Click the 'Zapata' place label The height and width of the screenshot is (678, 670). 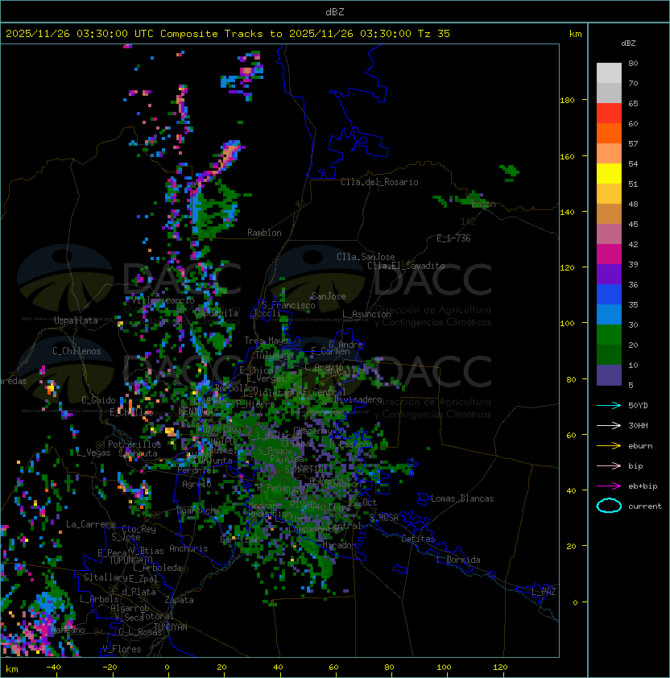[179, 600]
